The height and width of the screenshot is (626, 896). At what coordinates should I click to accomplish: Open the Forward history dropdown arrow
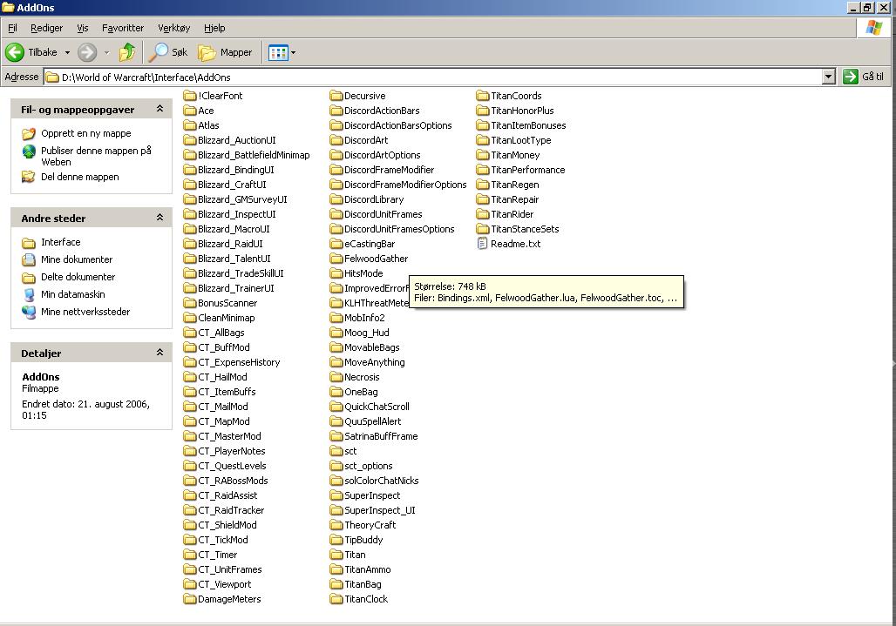pos(106,52)
